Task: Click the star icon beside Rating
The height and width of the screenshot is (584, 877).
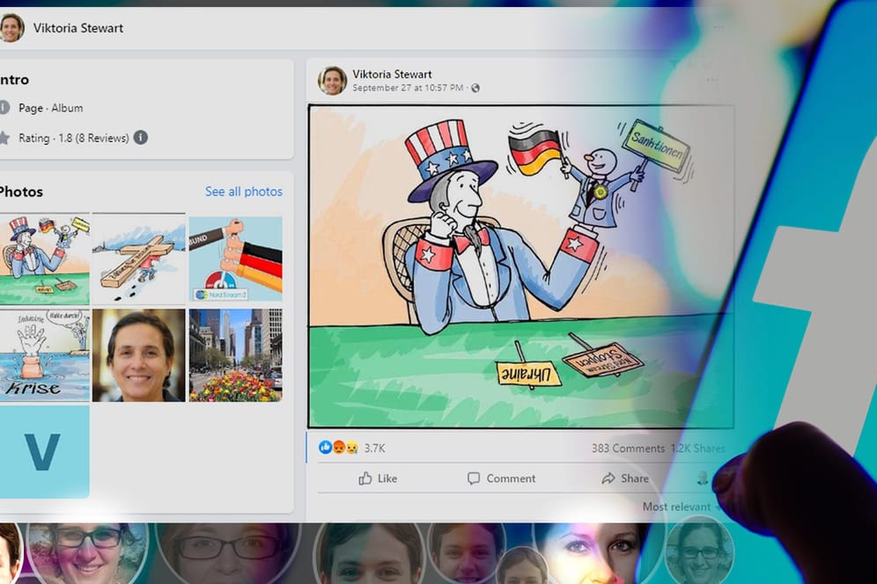Action: pos(4,137)
